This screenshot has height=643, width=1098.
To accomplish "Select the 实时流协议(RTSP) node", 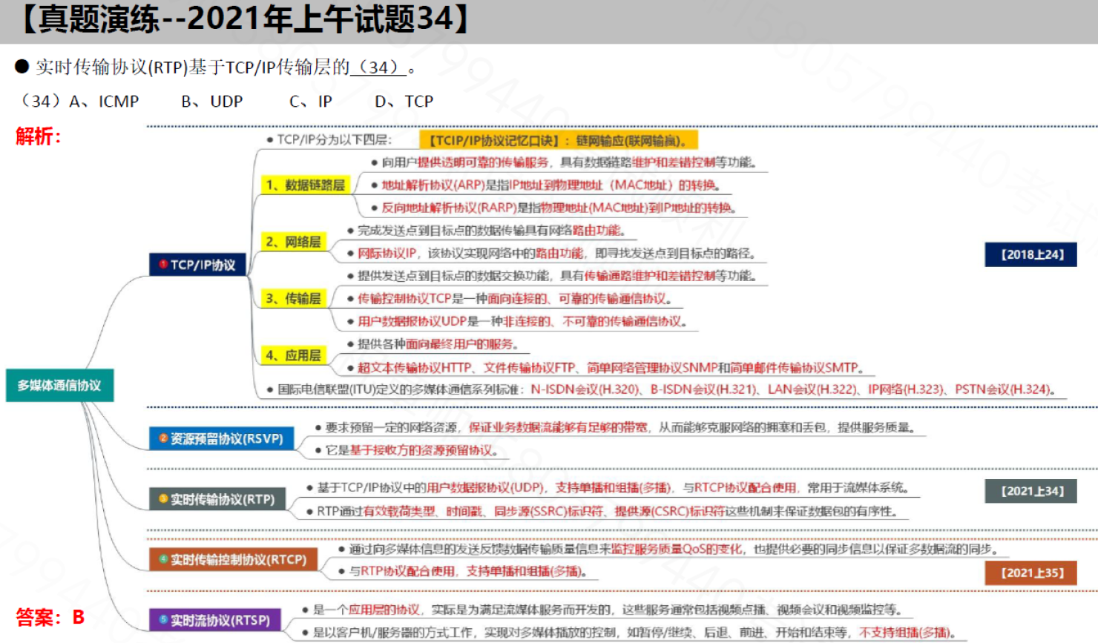I will click(214, 620).
